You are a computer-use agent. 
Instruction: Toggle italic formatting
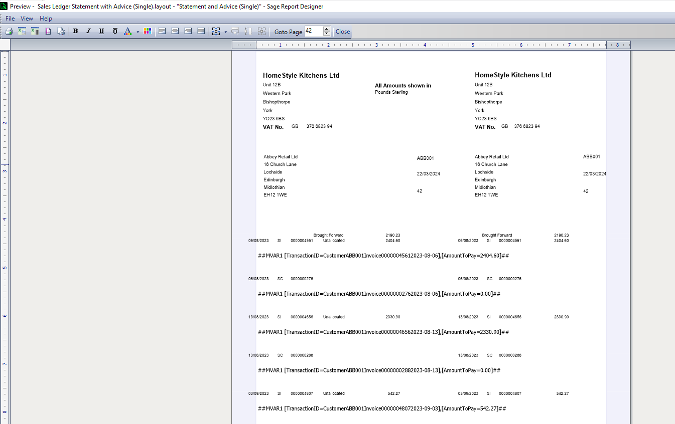pos(88,31)
